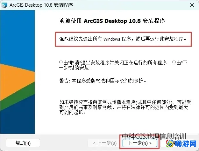Viewport: 199px width, 151px height.
Task: Click the installer icon in the title bar
Action: 4,5
